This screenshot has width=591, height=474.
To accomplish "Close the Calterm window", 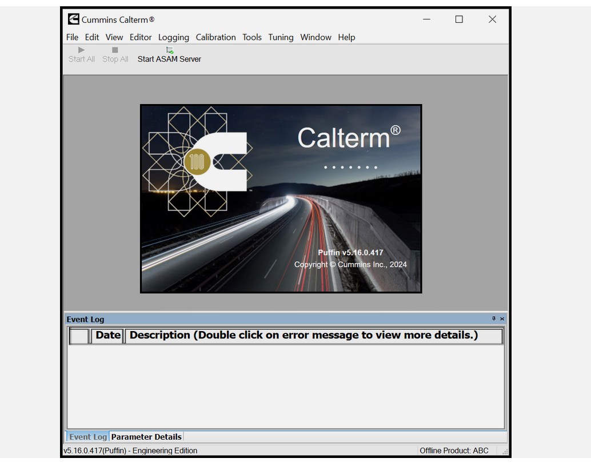I will tap(492, 19).
